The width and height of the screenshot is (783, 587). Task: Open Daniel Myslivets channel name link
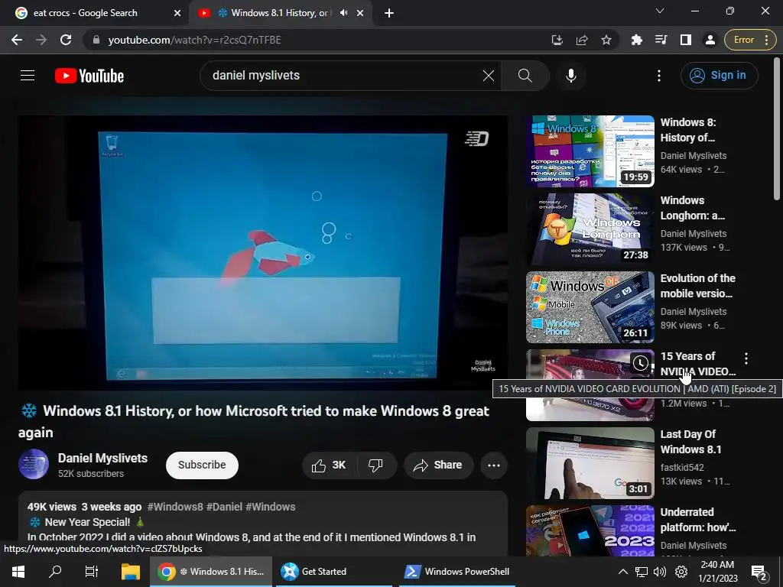click(103, 459)
